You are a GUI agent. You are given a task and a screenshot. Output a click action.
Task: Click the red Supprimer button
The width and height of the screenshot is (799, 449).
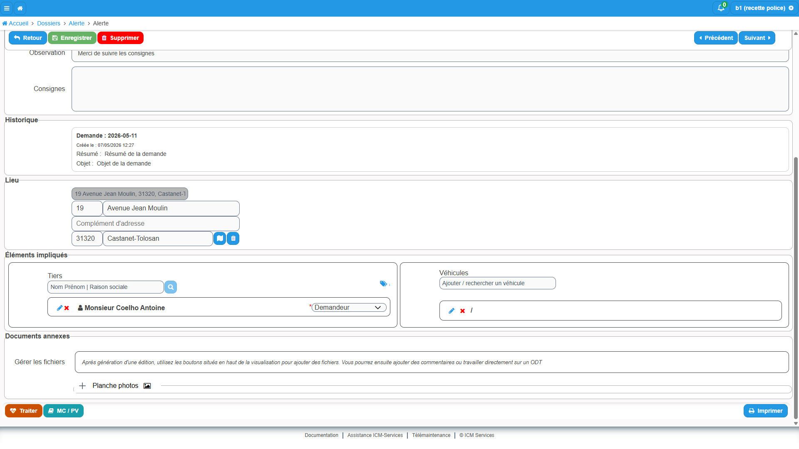120,38
